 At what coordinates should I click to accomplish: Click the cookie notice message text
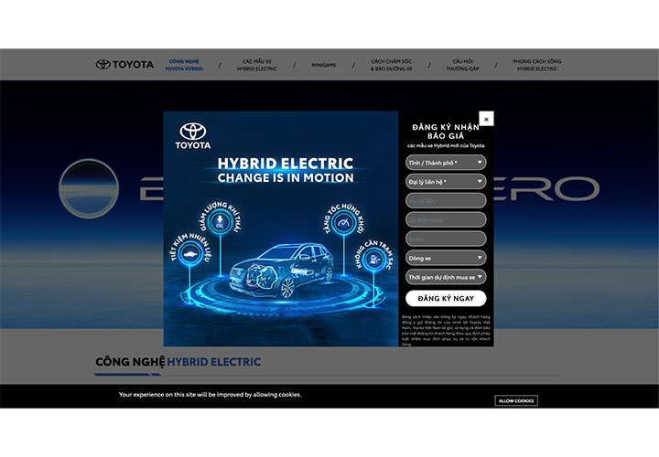tap(211, 395)
